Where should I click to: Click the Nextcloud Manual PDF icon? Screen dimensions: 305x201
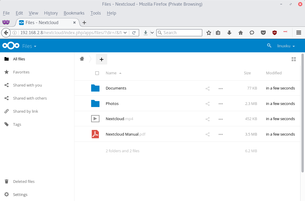95,134
